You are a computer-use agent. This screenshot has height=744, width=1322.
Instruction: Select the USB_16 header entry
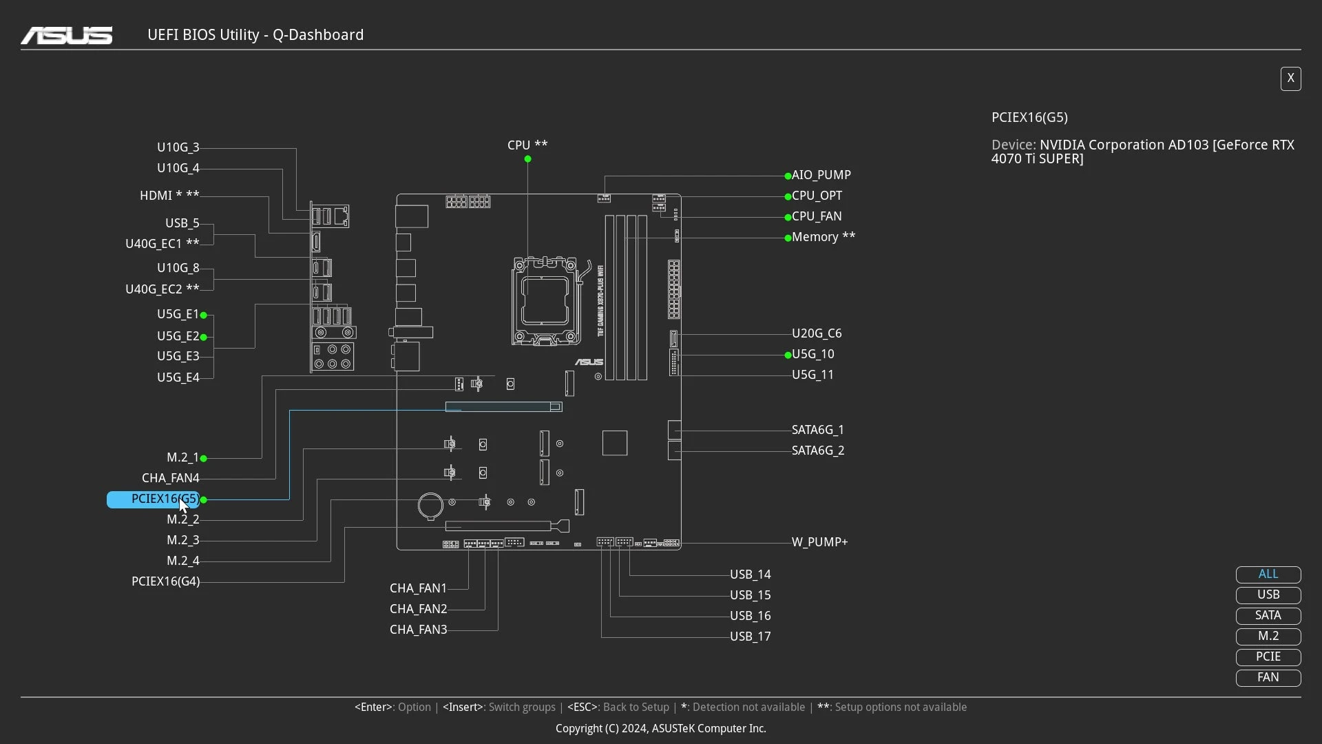tap(750, 616)
